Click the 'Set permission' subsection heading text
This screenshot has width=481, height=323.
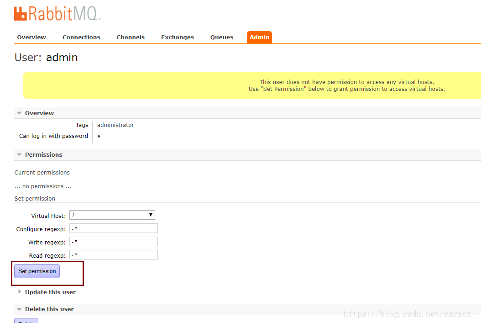click(x=35, y=198)
